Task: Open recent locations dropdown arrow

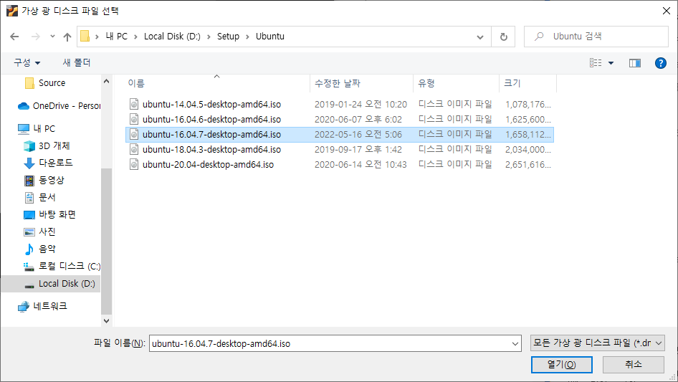Action: coord(52,37)
